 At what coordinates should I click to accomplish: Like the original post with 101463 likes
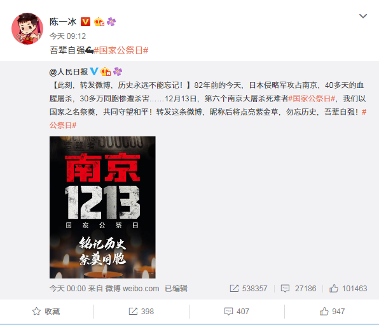click(348, 289)
